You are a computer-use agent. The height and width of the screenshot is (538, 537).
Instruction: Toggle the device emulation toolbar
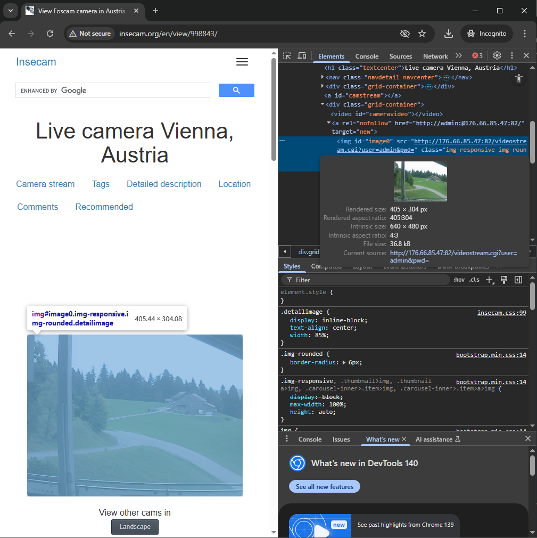pyautogui.click(x=301, y=55)
